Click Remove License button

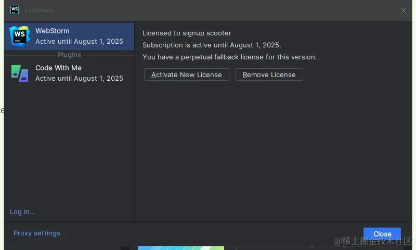click(x=269, y=74)
